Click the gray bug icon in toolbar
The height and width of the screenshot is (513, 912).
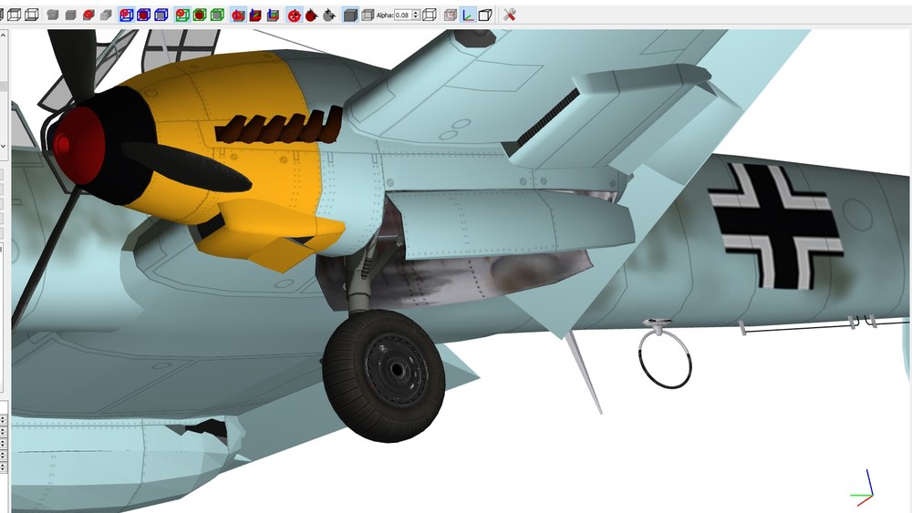point(328,15)
